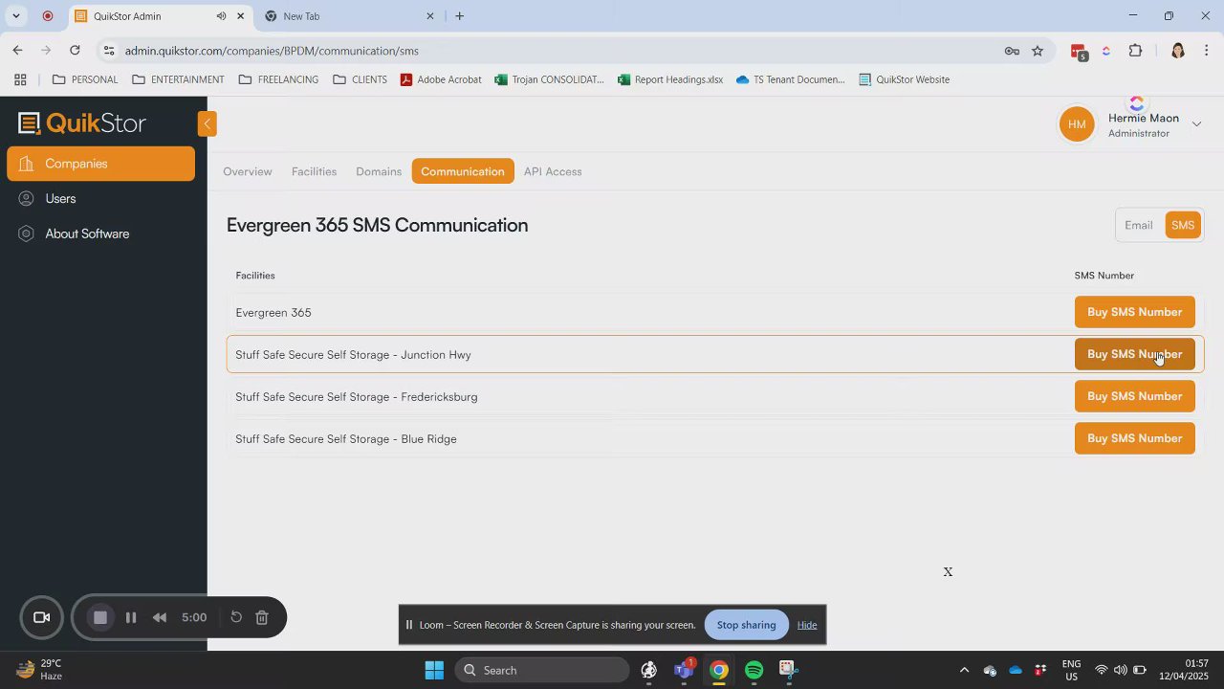Click the Windows taskbar Search box
Image resolution: width=1224 pixels, height=689 pixels.
coord(542,670)
